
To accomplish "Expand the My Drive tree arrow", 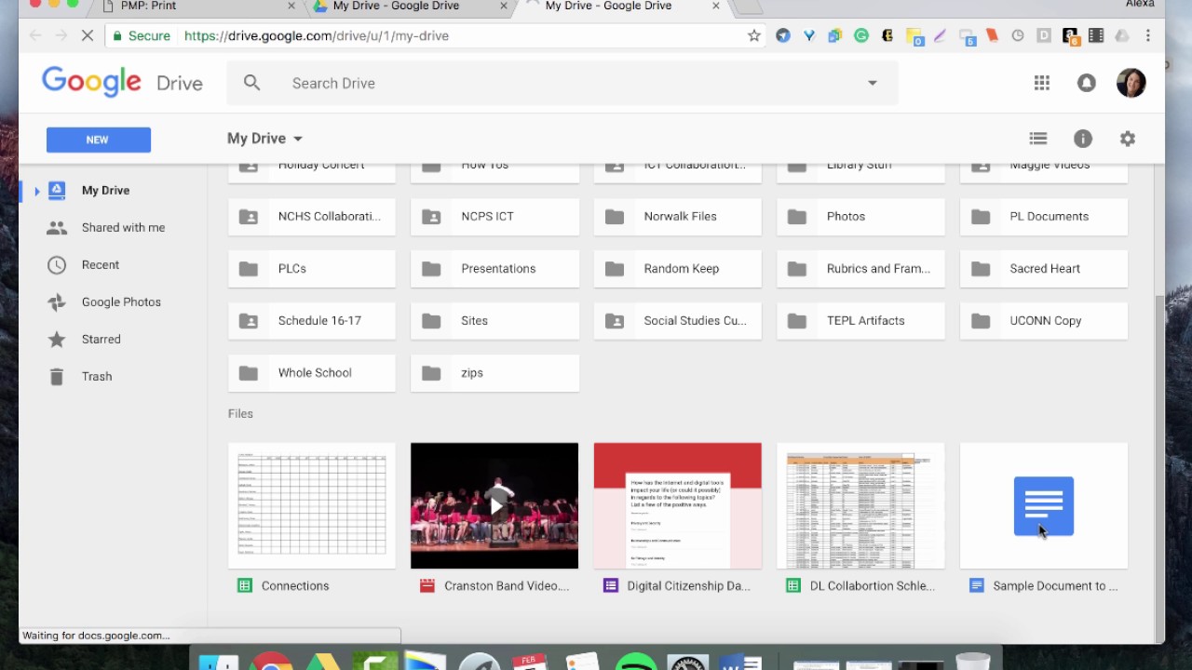I will point(36,191).
